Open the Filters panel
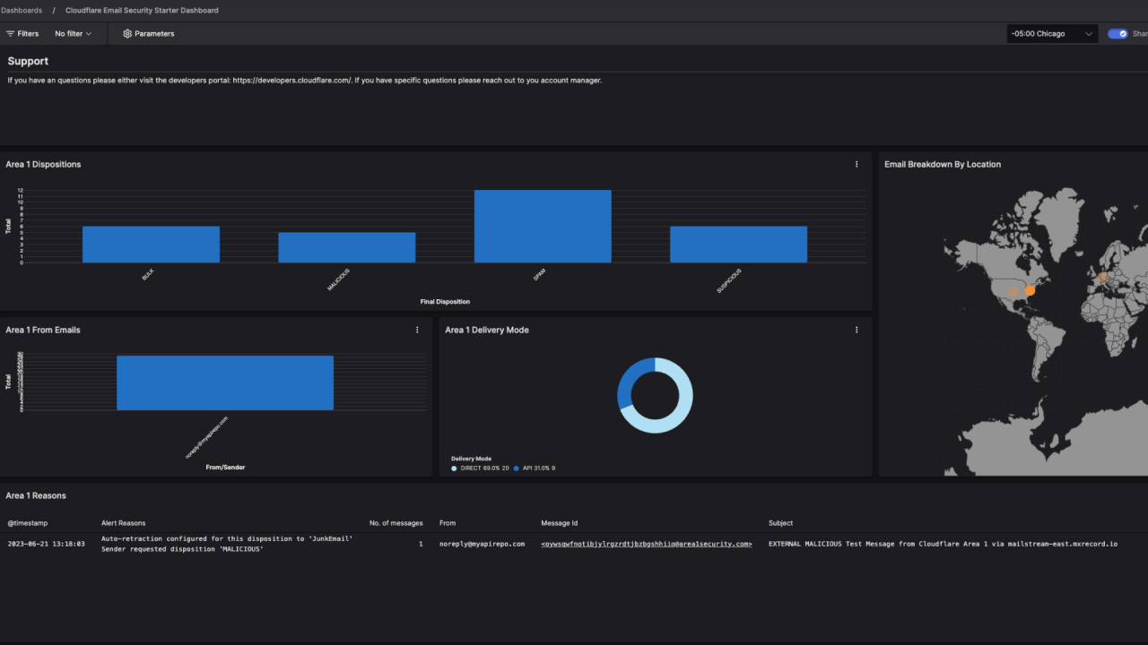The height and width of the screenshot is (645, 1148). (x=22, y=34)
